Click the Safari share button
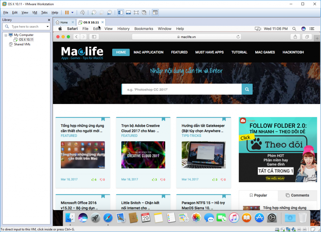The width and height of the screenshot is (321, 232). 295,37
